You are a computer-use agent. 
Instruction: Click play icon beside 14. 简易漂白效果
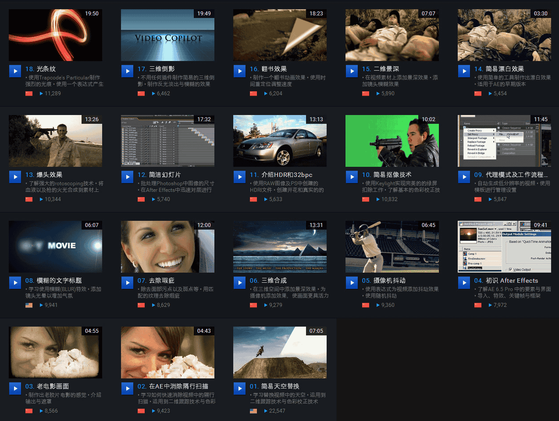(x=464, y=71)
